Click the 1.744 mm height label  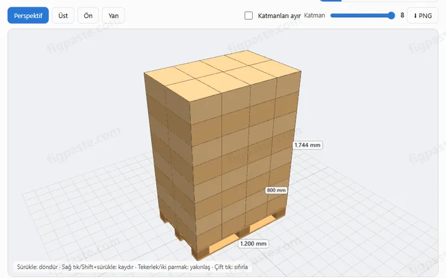tap(307, 145)
